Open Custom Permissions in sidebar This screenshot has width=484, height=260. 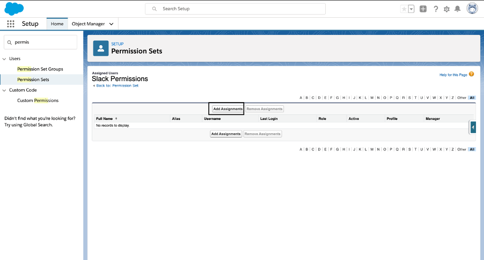pos(38,100)
